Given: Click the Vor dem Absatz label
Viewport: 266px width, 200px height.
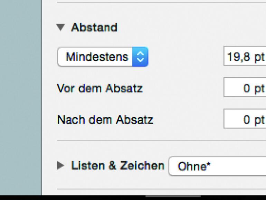Looking at the screenshot, I should click(99, 88).
